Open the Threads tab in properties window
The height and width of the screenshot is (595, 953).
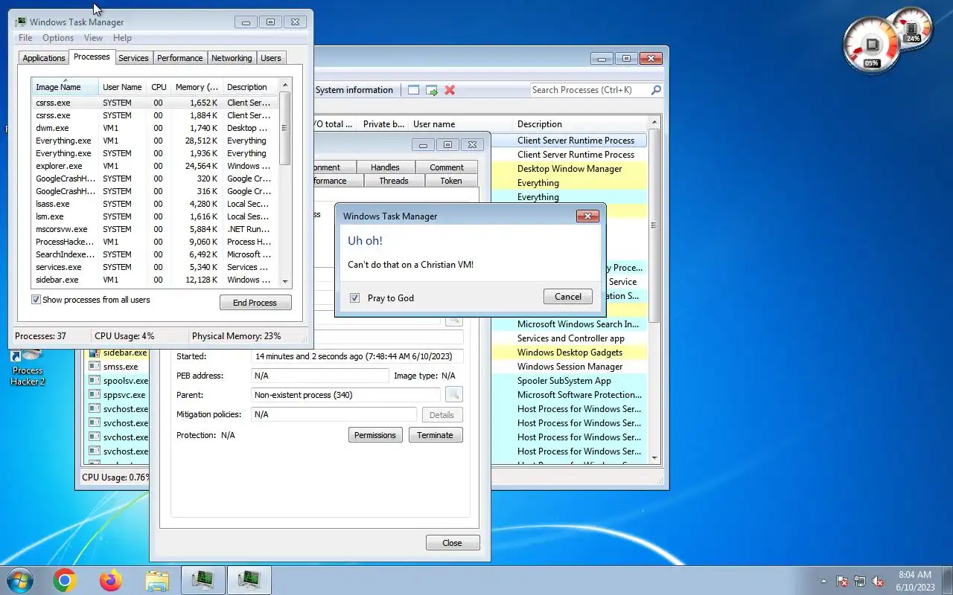pos(394,181)
